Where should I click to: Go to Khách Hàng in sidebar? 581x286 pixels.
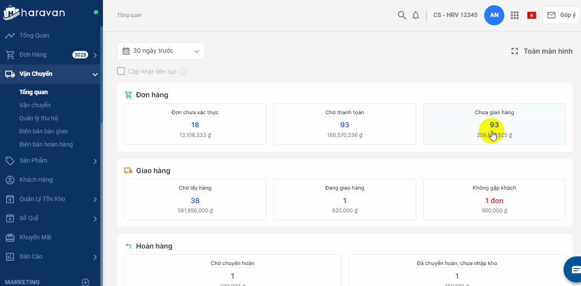click(36, 180)
